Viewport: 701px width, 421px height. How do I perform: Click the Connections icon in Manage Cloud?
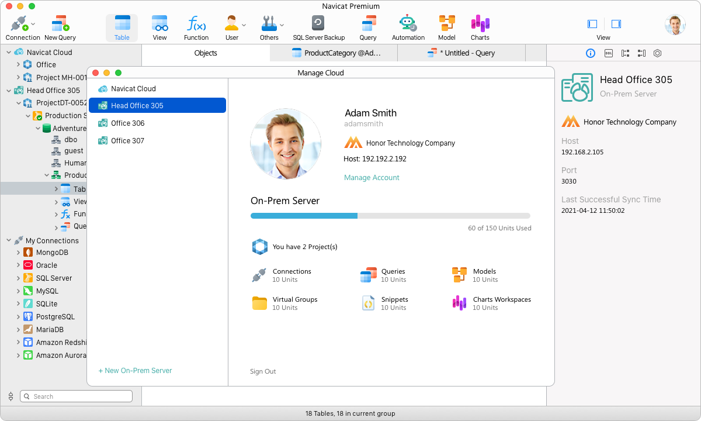click(259, 275)
